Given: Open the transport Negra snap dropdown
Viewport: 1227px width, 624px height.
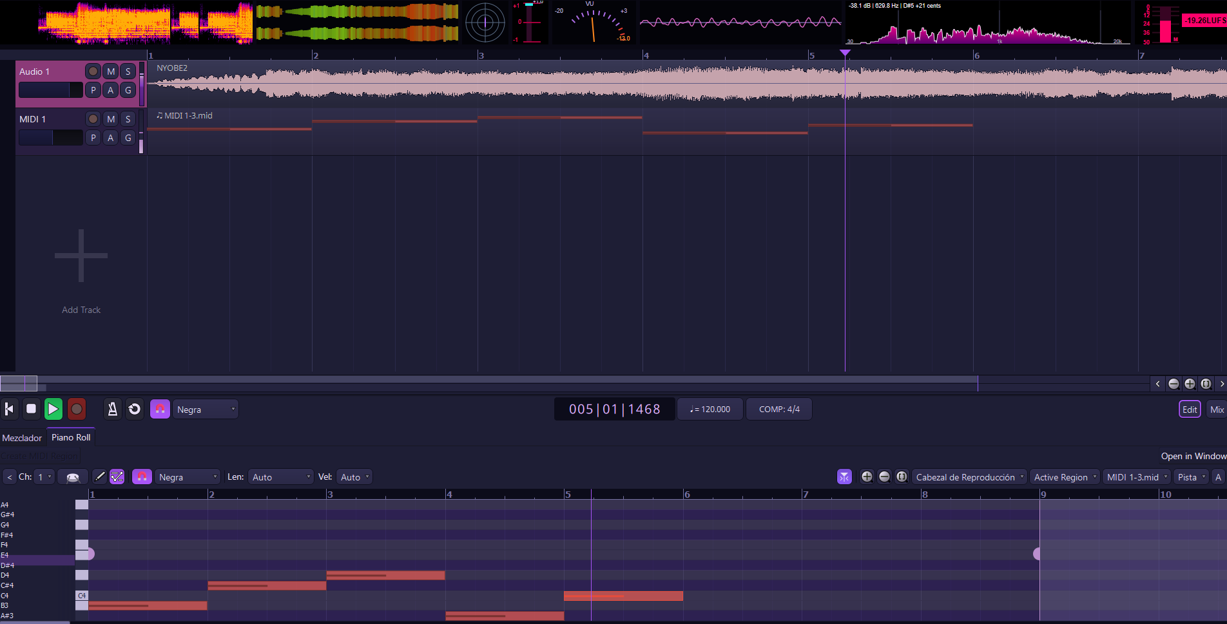Looking at the screenshot, I should pyautogui.click(x=206, y=409).
